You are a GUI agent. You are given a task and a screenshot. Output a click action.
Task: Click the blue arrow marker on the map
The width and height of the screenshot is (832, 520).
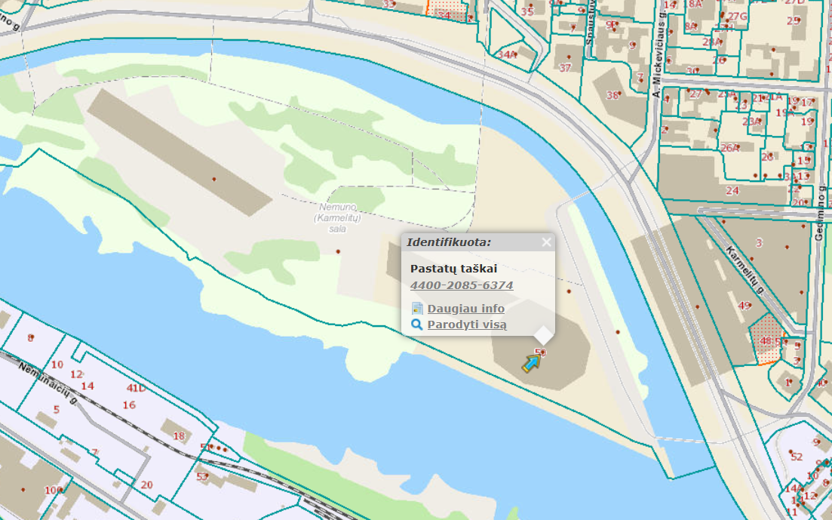[532, 363]
